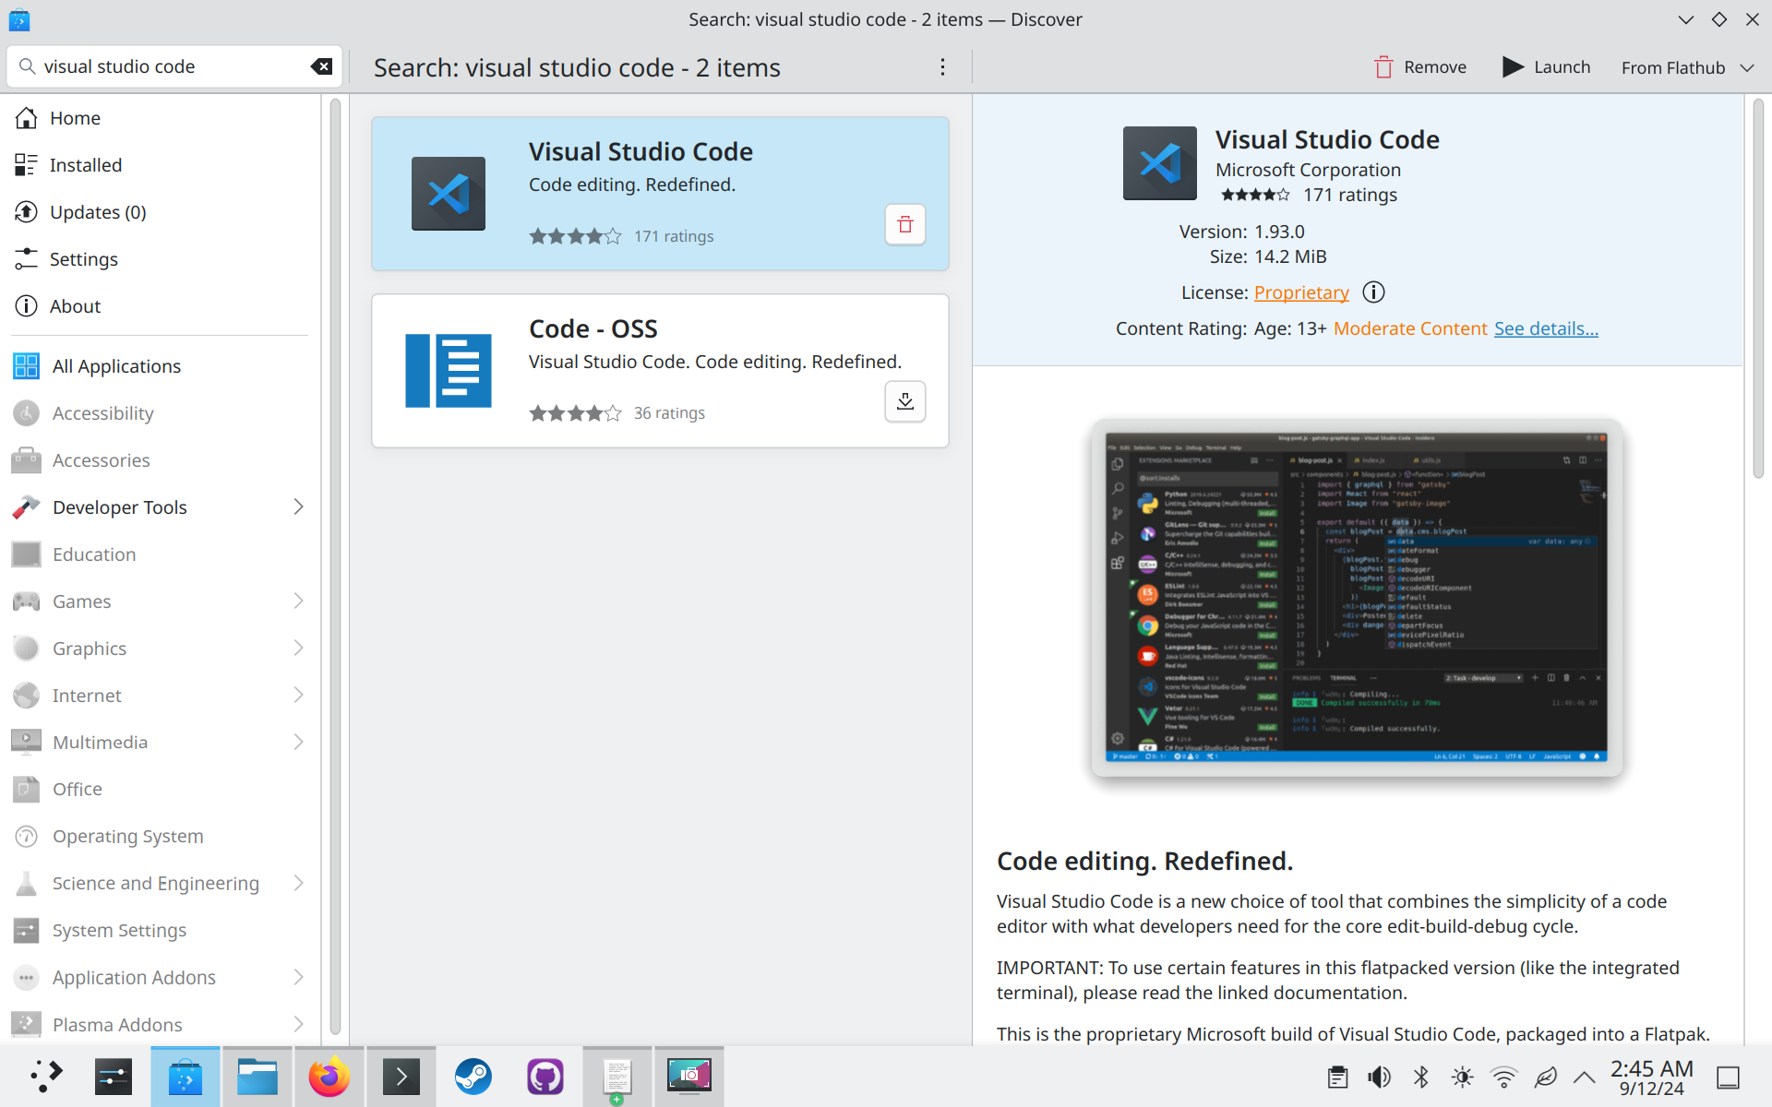
Task: Go to Home page
Action: [x=160, y=118]
